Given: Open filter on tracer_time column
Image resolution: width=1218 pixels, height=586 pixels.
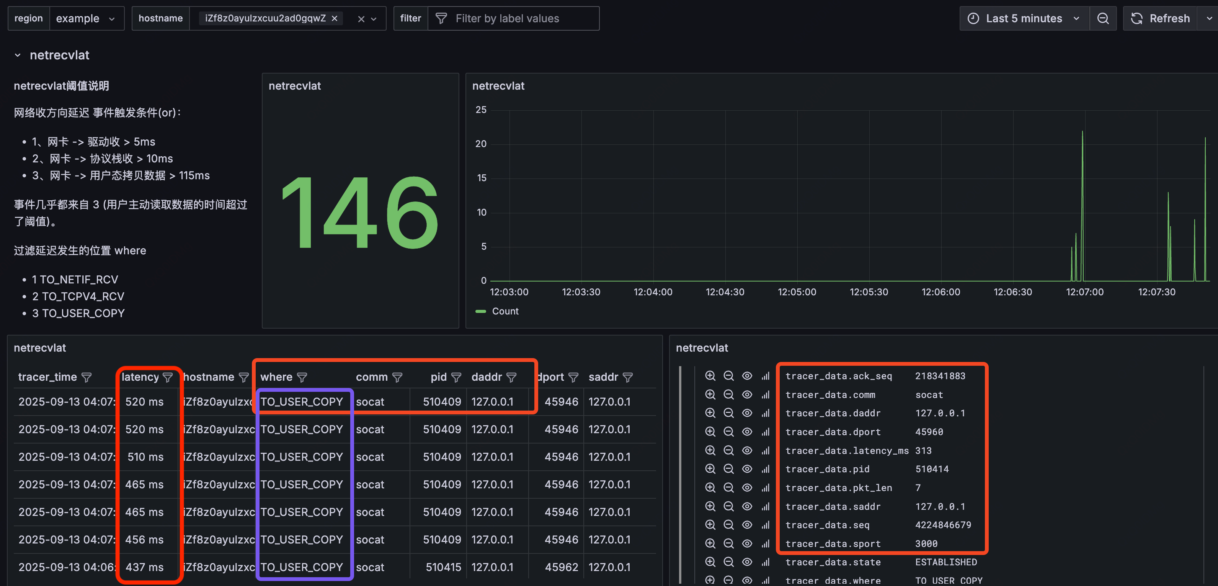Looking at the screenshot, I should coord(87,377).
